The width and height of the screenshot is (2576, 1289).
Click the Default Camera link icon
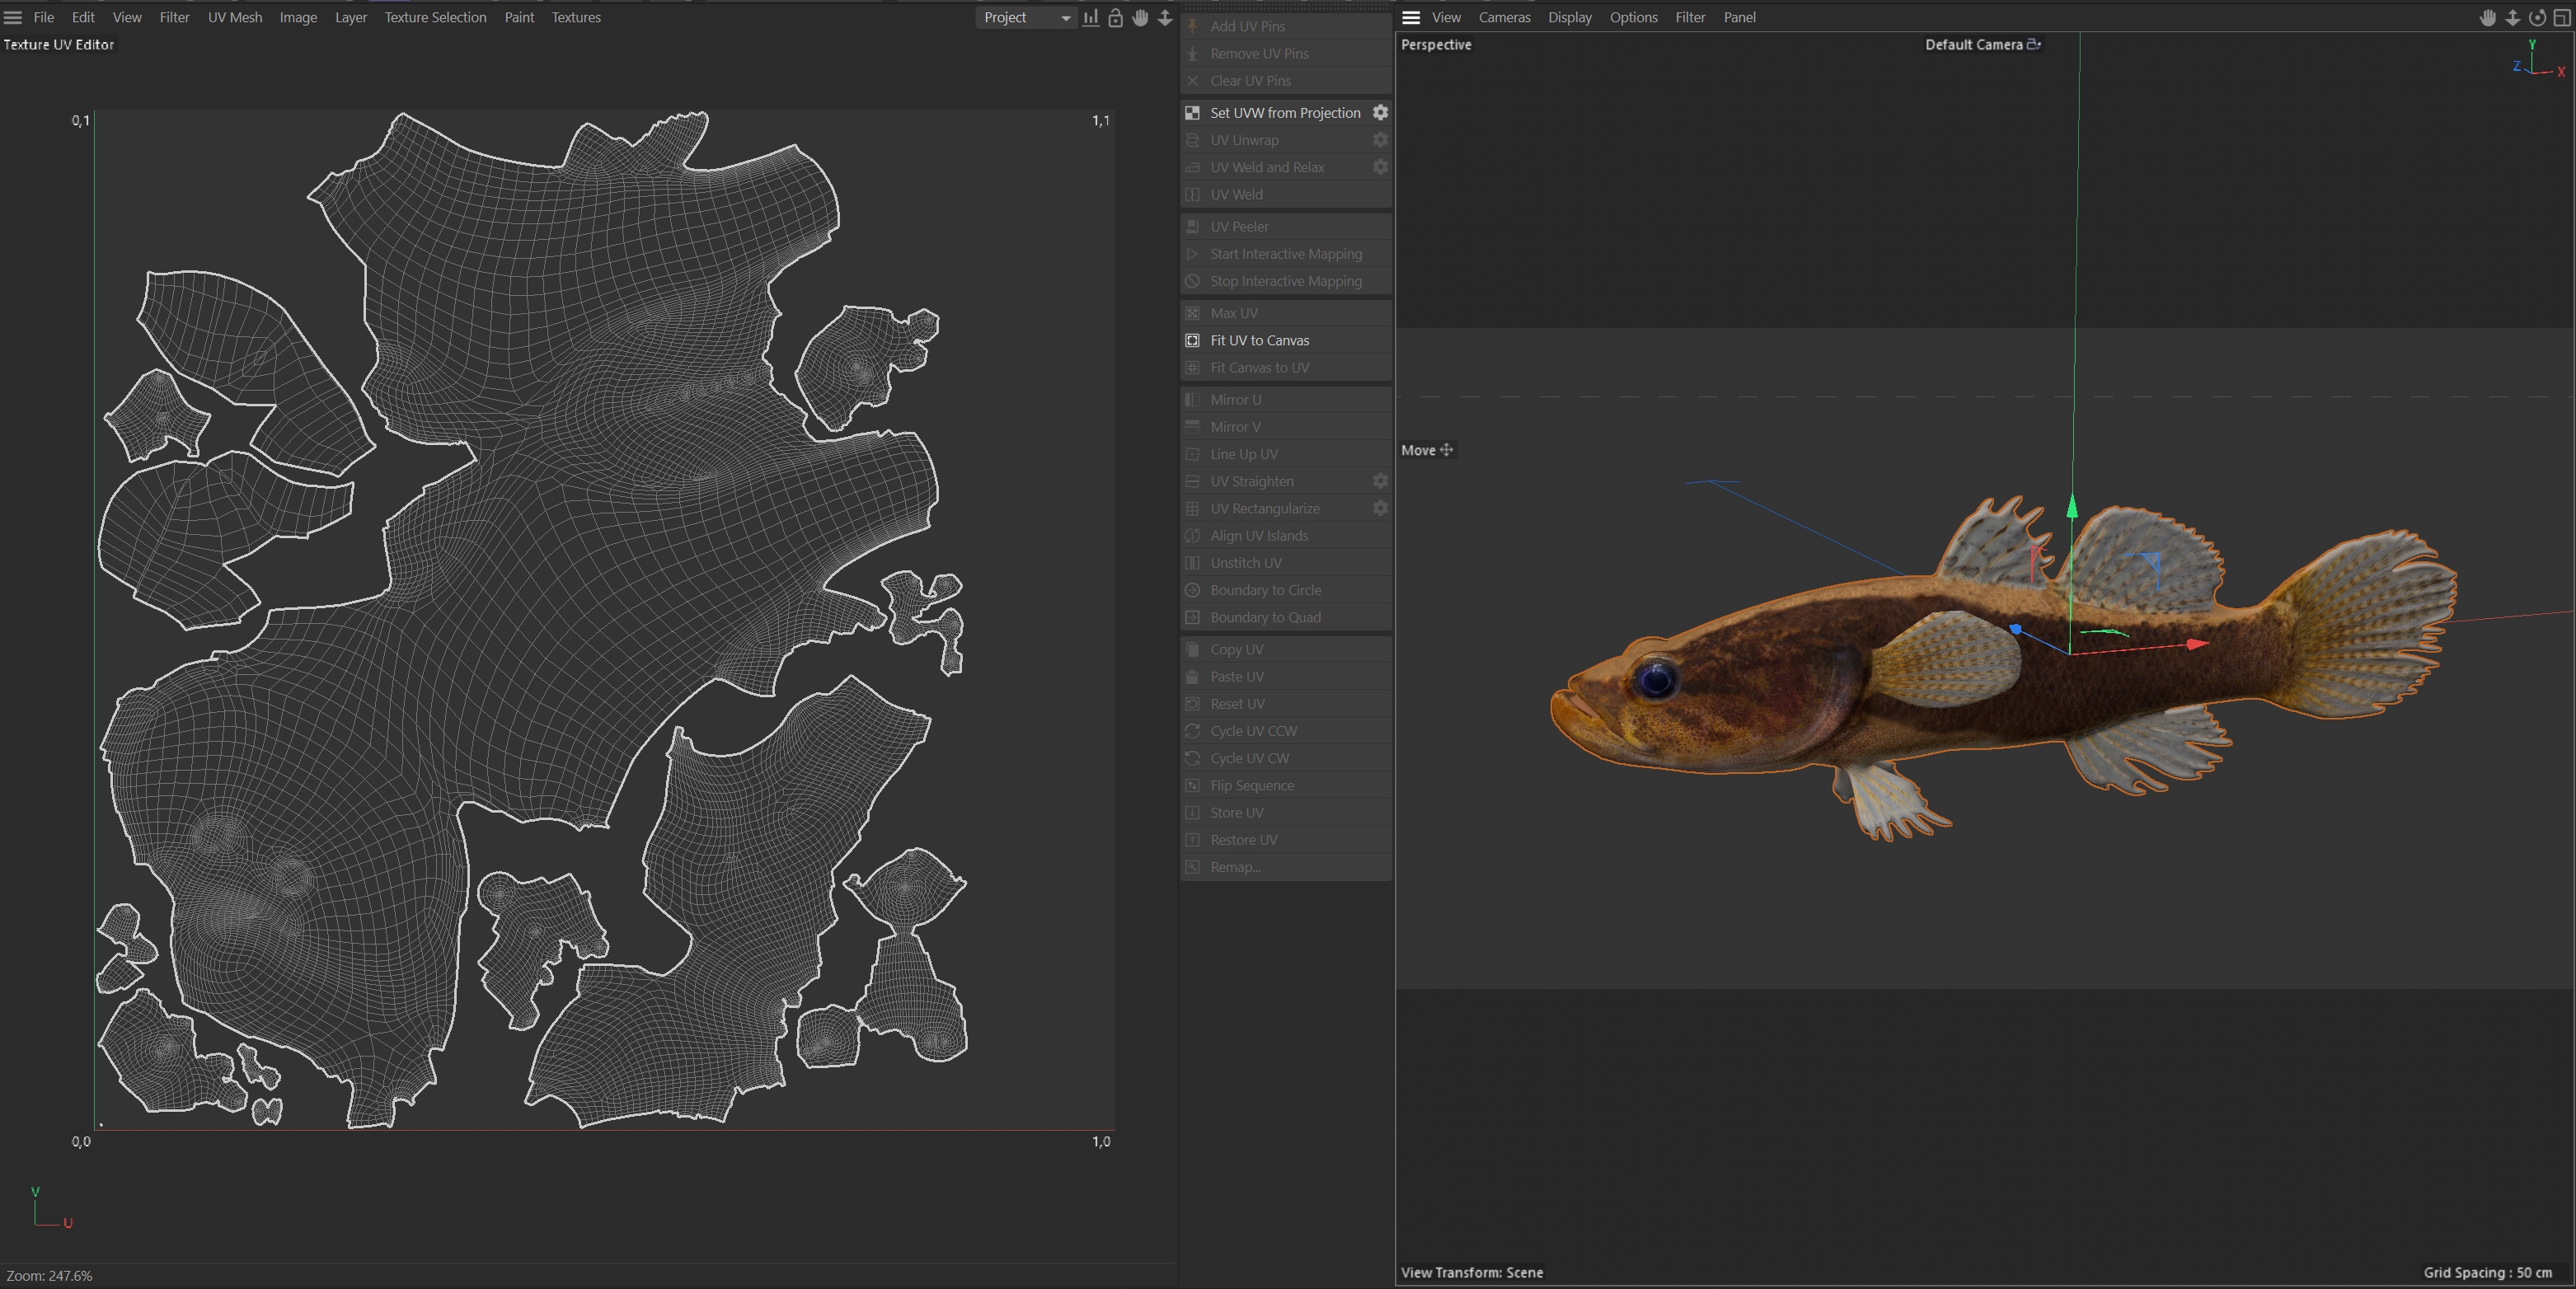click(2033, 44)
